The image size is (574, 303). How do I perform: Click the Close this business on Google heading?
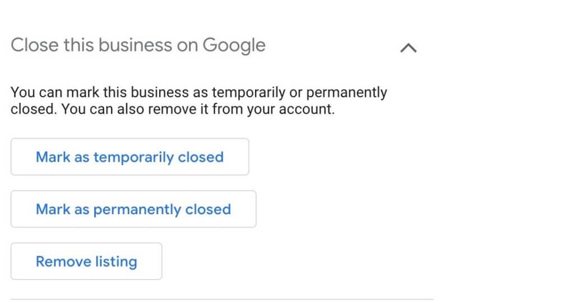click(x=138, y=45)
